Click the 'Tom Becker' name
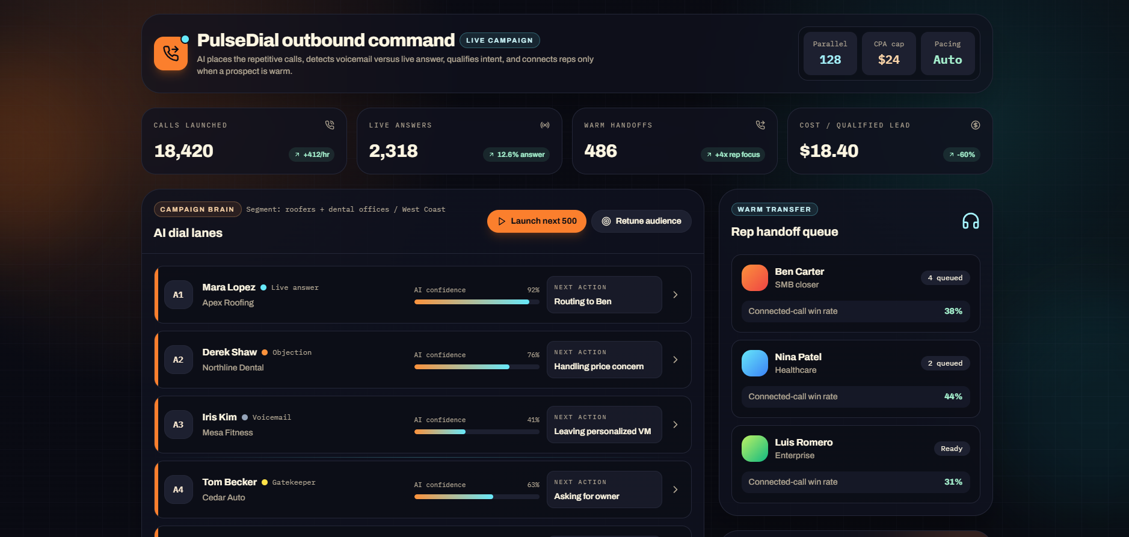Viewport: 1129px width, 537px height. coord(229,482)
